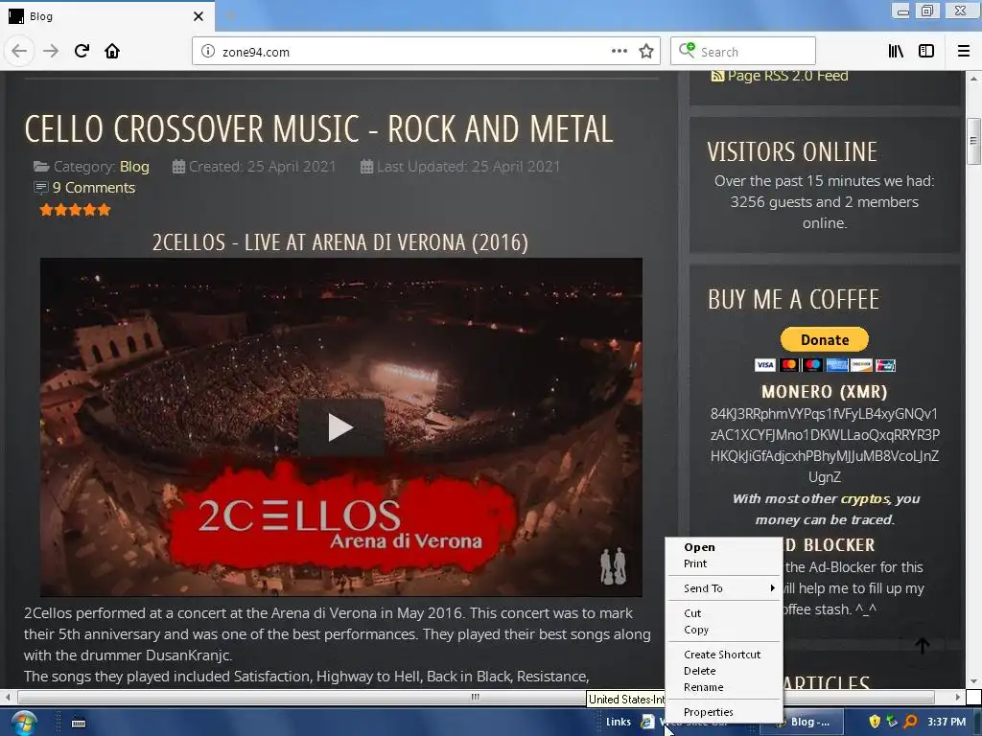Click the yellow shield tray icon
This screenshot has width=982, height=736.
[875, 722]
